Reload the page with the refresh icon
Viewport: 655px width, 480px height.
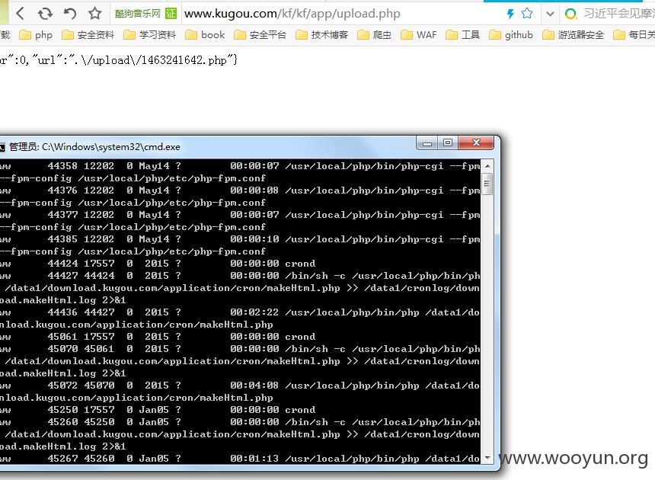pyautogui.click(x=45, y=14)
